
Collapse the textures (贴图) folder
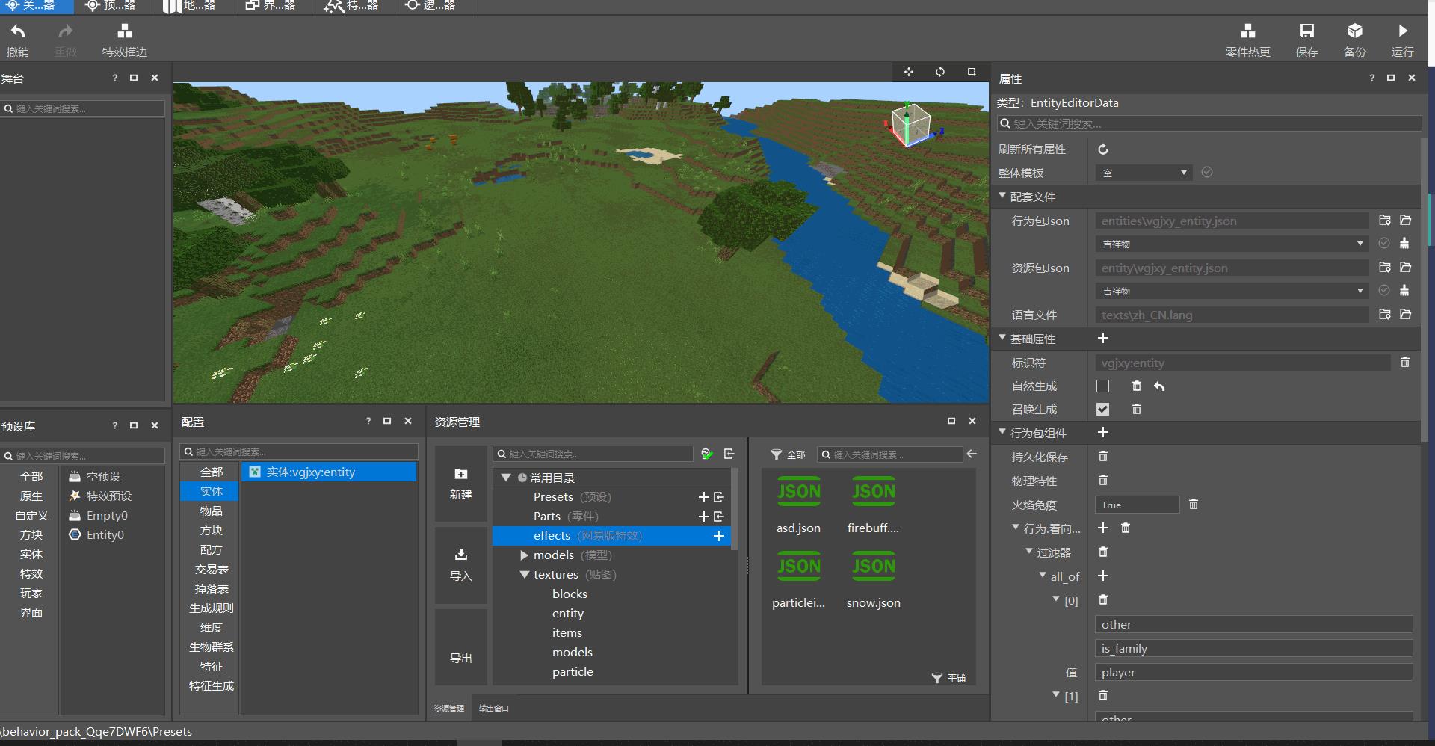click(524, 575)
